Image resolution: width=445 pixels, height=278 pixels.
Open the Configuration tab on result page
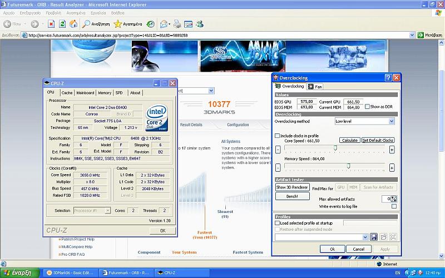(238, 125)
